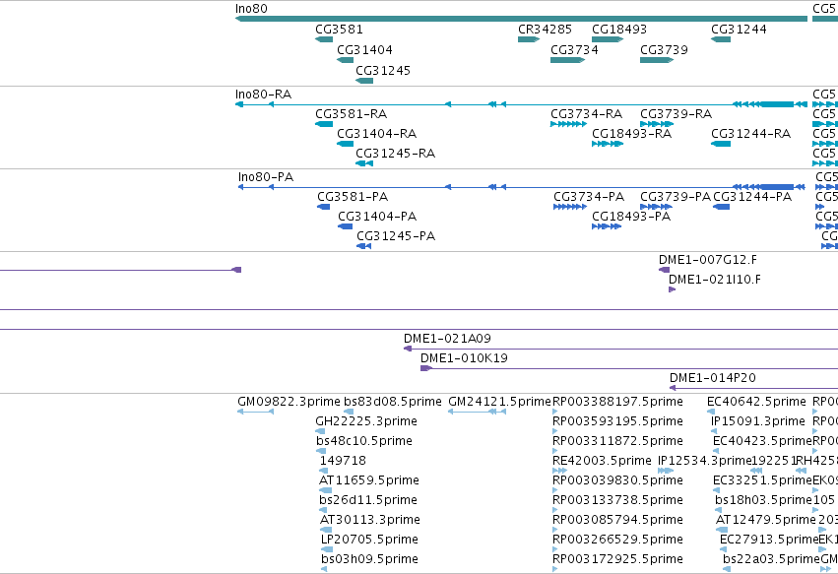This screenshot has width=838, height=574.
Task: Select the EC40642.5prime EST
Action: 711,412
